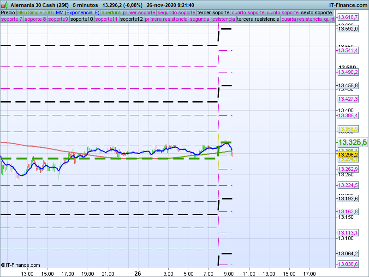Select the Precio legend label
Screen dimensions: 369x277
[8, 12]
